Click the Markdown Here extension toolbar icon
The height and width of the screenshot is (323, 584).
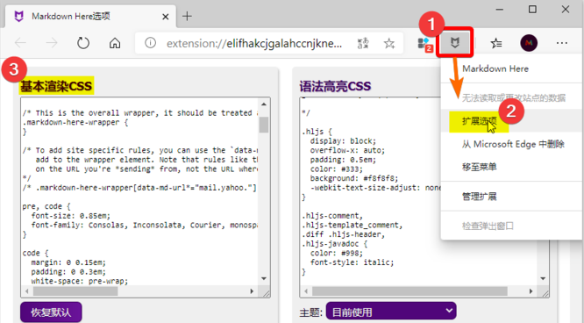[x=455, y=43]
